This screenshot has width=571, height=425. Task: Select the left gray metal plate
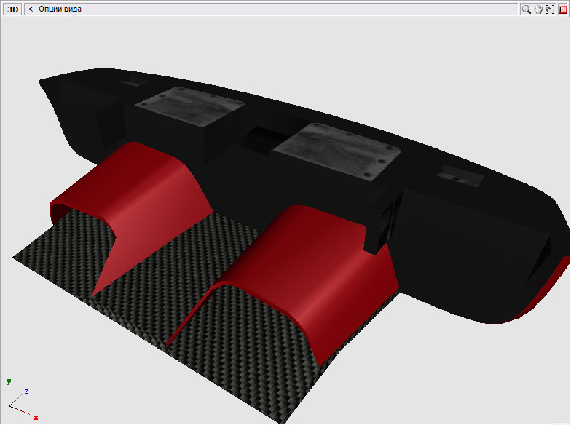click(188, 106)
